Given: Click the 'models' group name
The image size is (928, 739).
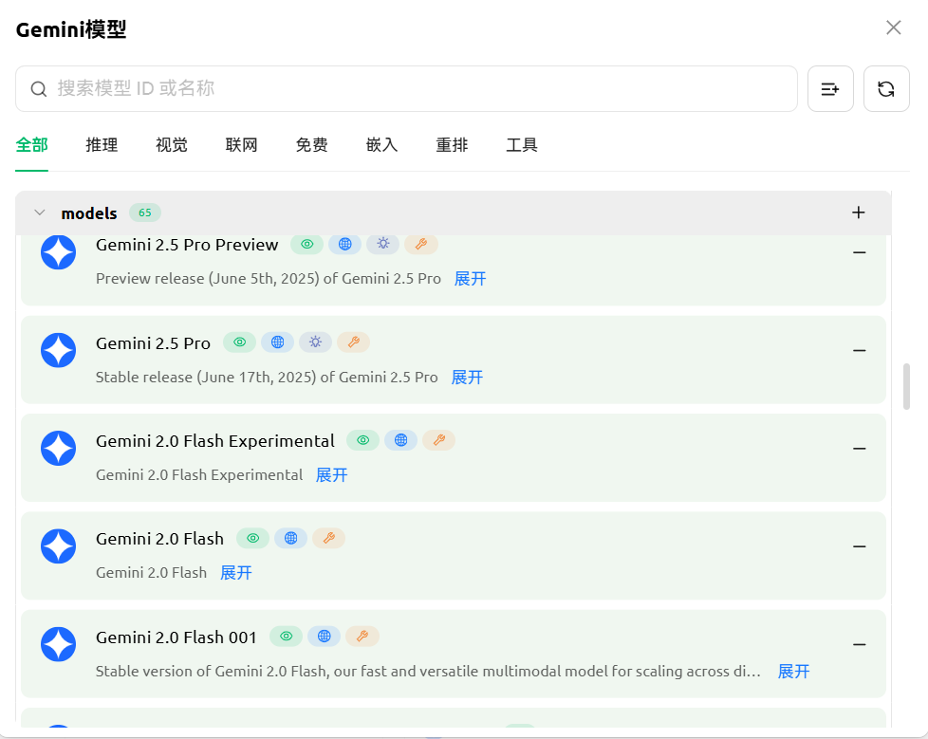Looking at the screenshot, I should click(89, 213).
